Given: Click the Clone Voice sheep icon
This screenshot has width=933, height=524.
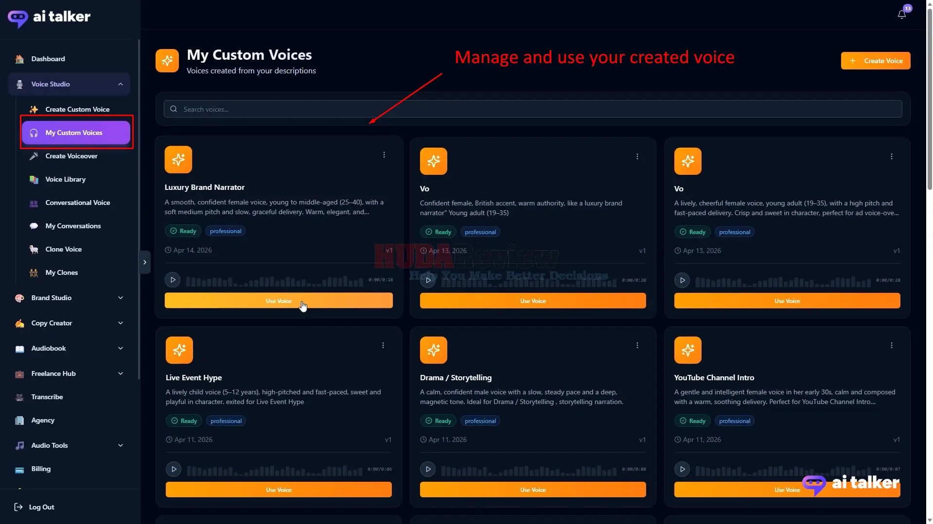Looking at the screenshot, I should pyautogui.click(x=34, y=249).
